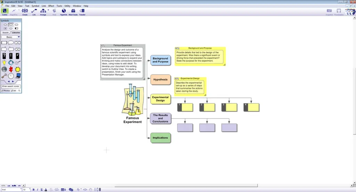Open the Word Guide tool

(x=73, y=12)
